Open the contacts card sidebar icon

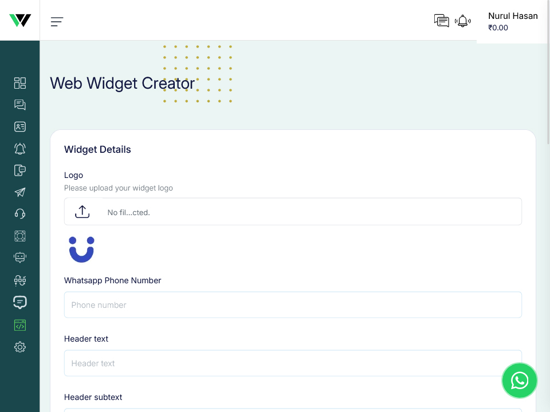pyautogui.click(x=20, y=126)
